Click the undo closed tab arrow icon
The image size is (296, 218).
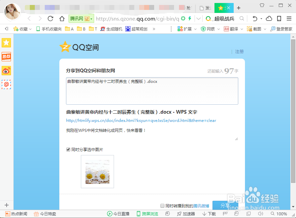(255, 19)
